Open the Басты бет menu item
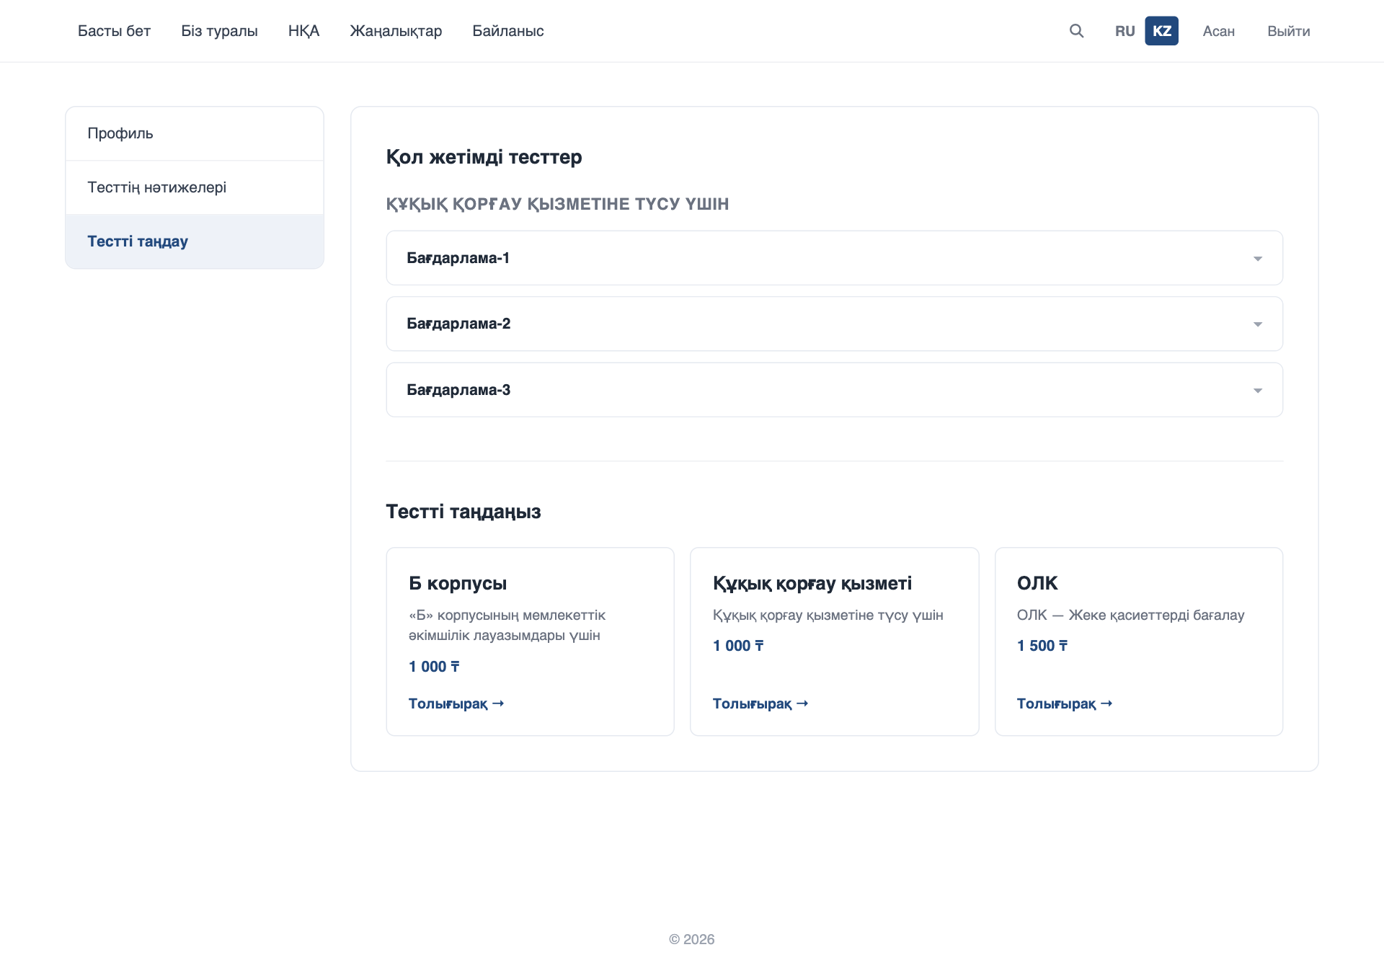 [x=114, y=31]
